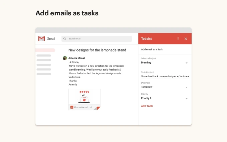This screenshot has width=227, height=142.
Task: Click the Gmail wordmark text
Action: coord(51,39)
